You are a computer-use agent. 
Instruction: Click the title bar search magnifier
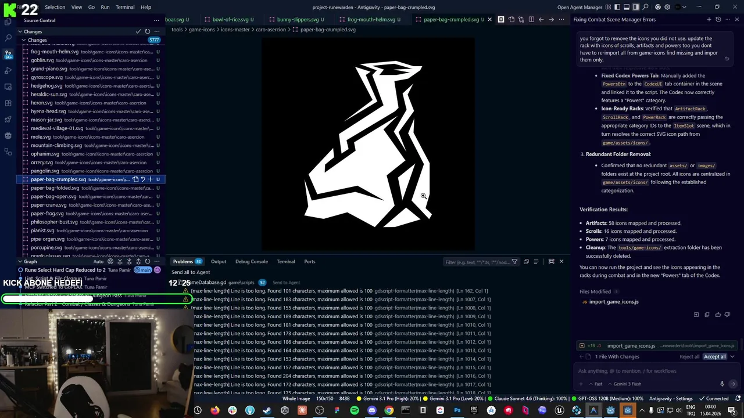point(646,7)
